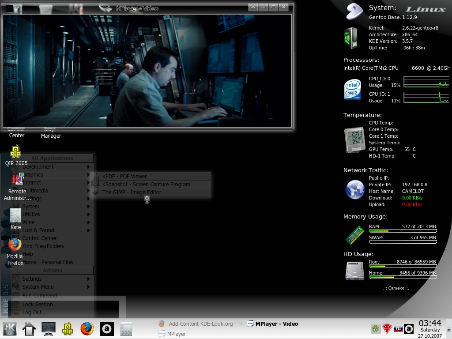This screenshot has height=339, width=452.
Task: Switch to Add Content KDE-Look.org taskbar entry
Action: [201, 324]
